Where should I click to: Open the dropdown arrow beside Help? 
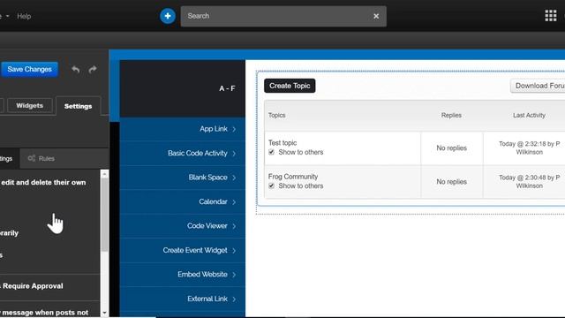tap(7, 16)
